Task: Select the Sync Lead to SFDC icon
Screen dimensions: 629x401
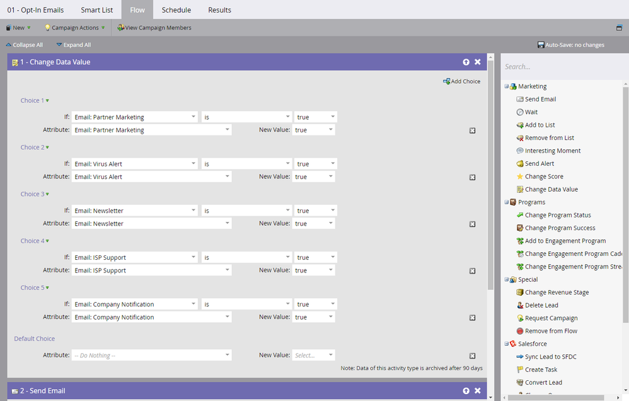Action: [520, 357]
